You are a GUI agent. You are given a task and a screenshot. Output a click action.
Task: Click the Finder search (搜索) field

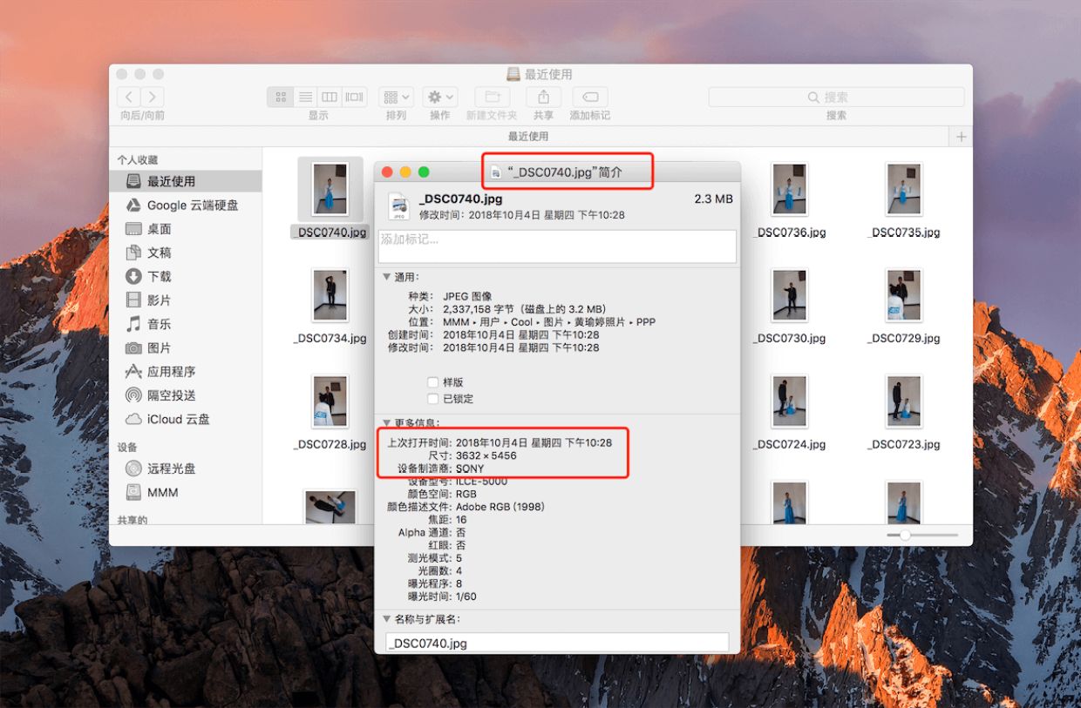pyautogui.click(x=836, y=97)
